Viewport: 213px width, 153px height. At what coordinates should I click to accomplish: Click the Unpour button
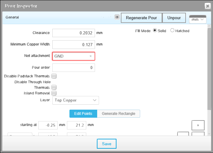click(x=174, y=18)
